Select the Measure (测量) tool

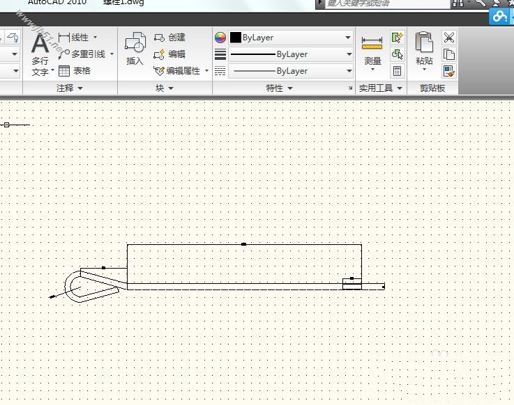[x=372, y=49]
